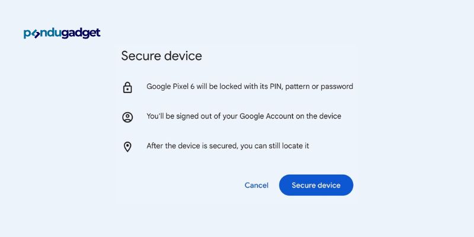Click the location pin icon
Screen dimensions: 474x237
coord(127,147)
